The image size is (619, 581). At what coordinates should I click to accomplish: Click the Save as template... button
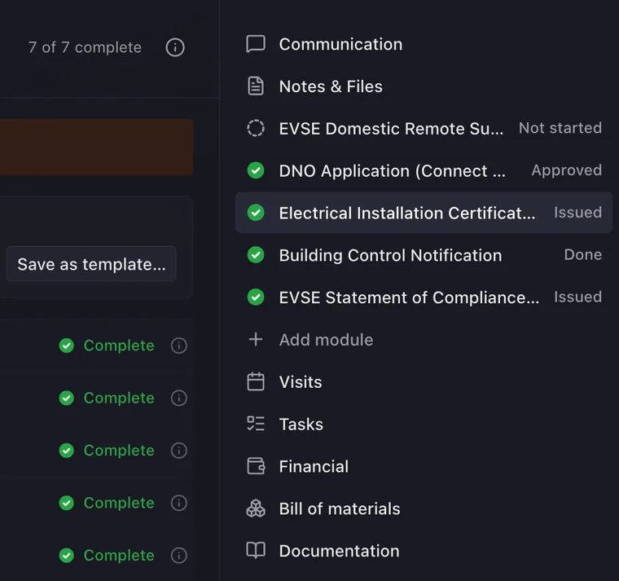coord(91,264)
